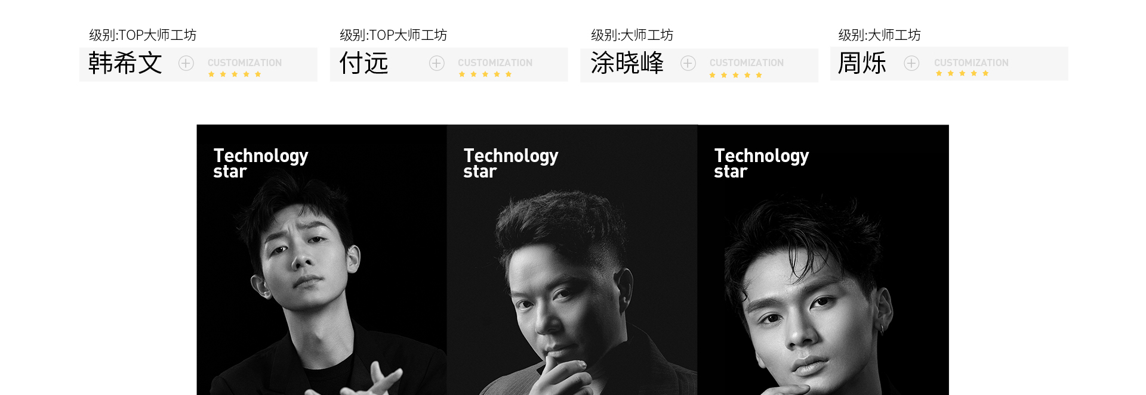
Task: Click the star rating under 周烁's CUSTOMIZATION
Action: point(962,74)
